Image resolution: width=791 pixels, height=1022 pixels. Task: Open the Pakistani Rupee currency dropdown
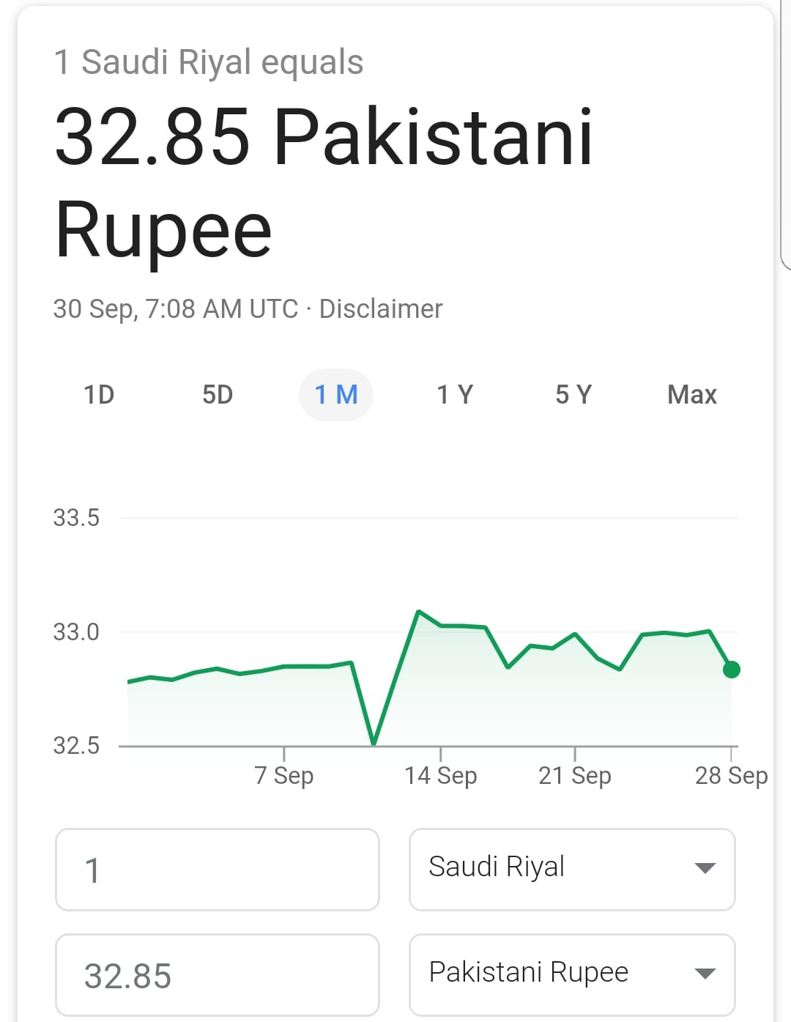tap(572, 975)
